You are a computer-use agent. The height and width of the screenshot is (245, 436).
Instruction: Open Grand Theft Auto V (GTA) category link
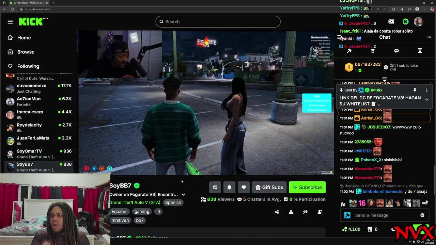pyautogui.click(x=135, y=202)
